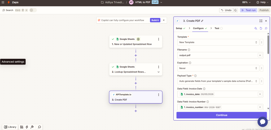
Task: Close the Create PDF panel
Action: point(266,21)
